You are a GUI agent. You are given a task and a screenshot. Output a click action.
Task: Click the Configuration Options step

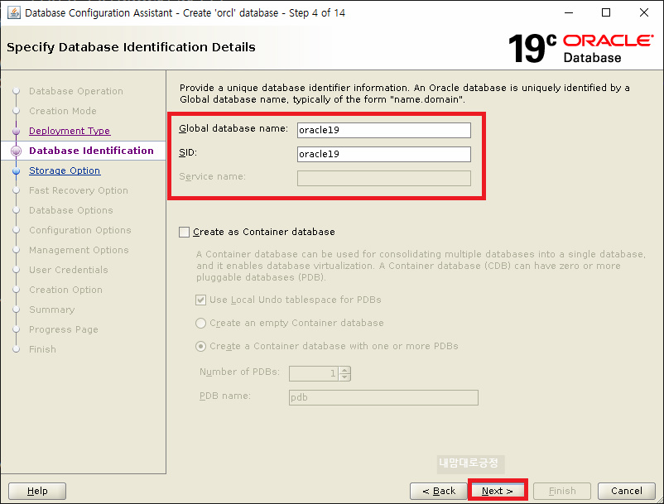[x=80, y=230]
